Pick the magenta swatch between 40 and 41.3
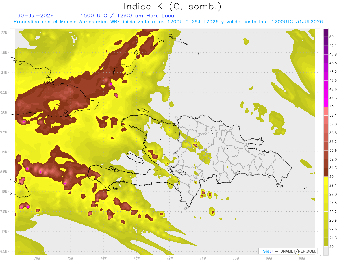Screen dimensions: 339x262 tap(326, 102)
